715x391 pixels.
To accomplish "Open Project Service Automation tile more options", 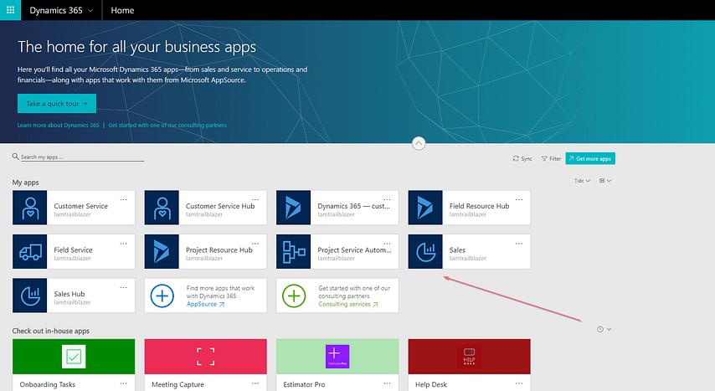I will [x=387, y=243].
